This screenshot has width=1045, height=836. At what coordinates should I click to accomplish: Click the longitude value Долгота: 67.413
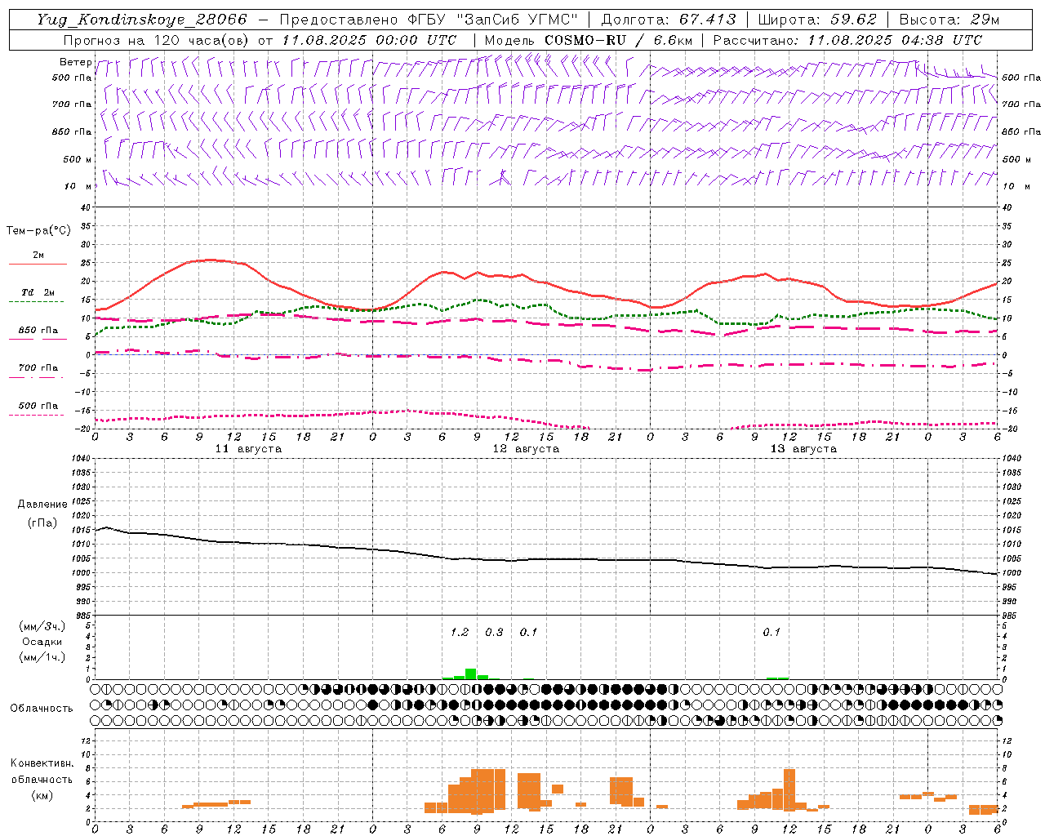[x=669, y=20]
